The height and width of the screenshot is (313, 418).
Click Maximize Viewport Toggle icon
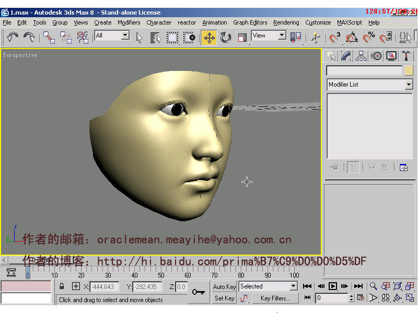[x=410, y=297]
